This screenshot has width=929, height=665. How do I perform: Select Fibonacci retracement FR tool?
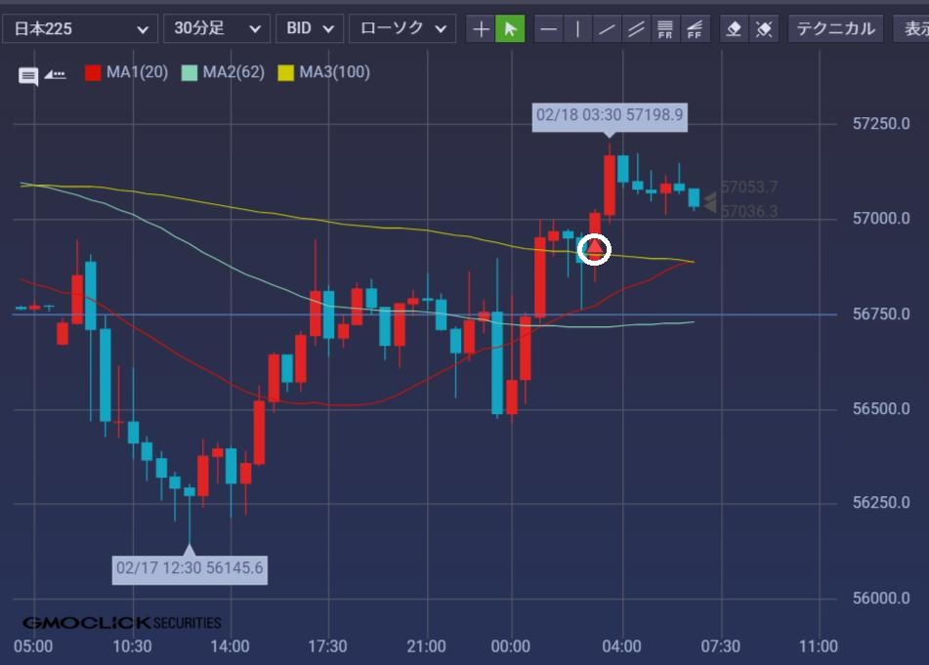(665, 28)
